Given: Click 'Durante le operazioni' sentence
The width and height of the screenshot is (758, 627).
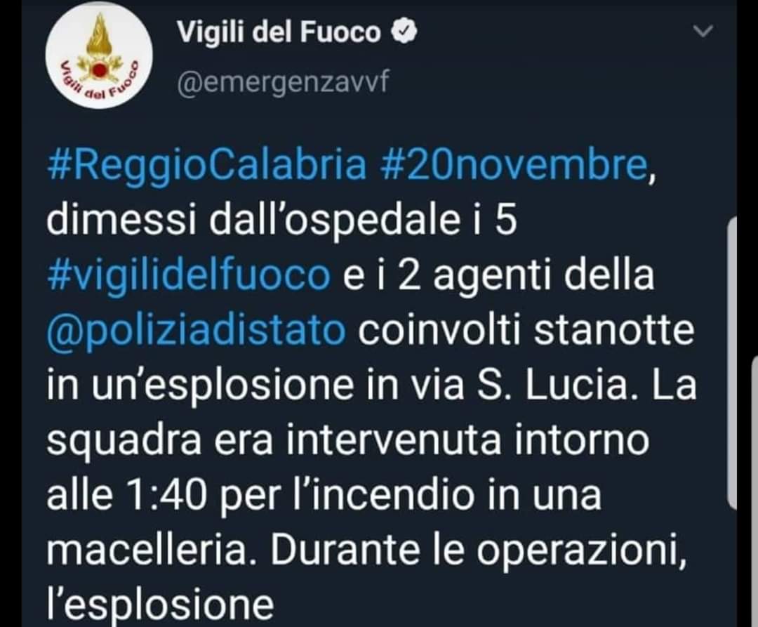Looking at the screenshot, I should [x=479, y=552].
